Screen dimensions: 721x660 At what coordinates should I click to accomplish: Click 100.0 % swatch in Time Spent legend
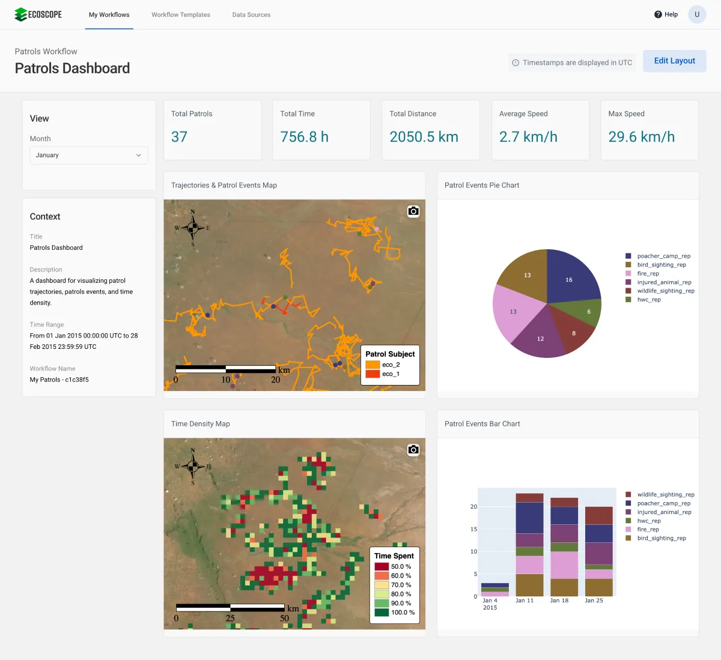tap(382, 613)
